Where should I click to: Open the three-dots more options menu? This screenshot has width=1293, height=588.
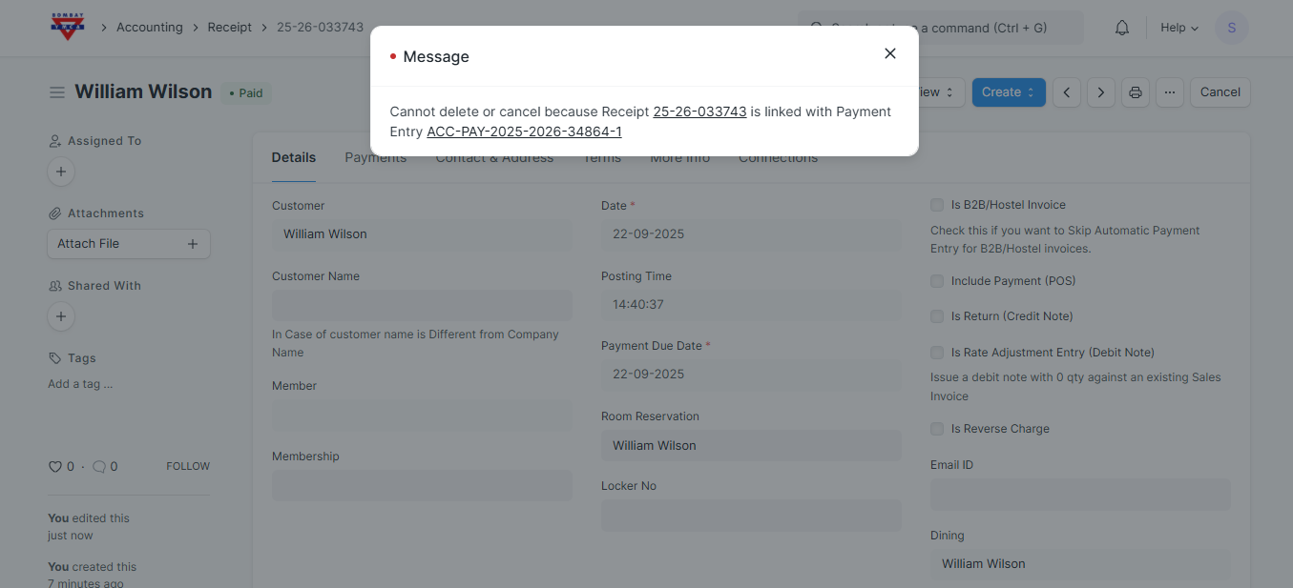click(x=1169, y=92)
